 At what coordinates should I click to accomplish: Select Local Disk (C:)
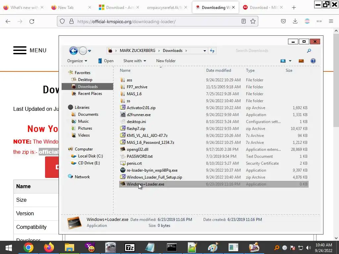coord(90,156)
